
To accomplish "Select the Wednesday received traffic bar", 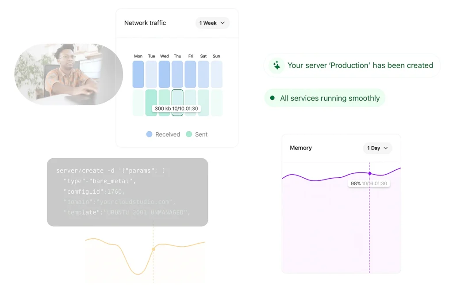I will click(164, 74).
